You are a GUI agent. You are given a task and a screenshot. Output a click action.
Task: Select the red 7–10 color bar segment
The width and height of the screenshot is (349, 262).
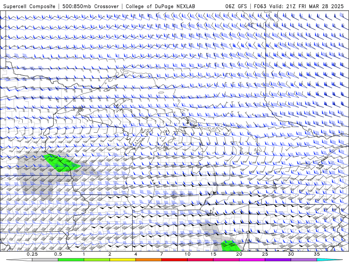[x=174, y=260]
